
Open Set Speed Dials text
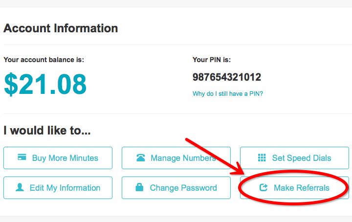(302, 158)
